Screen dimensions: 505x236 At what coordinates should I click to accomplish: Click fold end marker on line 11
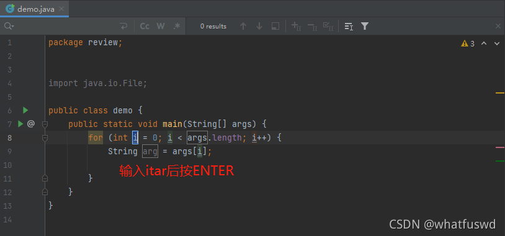tap(45, 178)
